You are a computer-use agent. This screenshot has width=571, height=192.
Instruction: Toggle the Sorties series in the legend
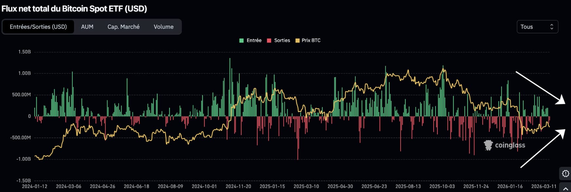coord(282,40)
